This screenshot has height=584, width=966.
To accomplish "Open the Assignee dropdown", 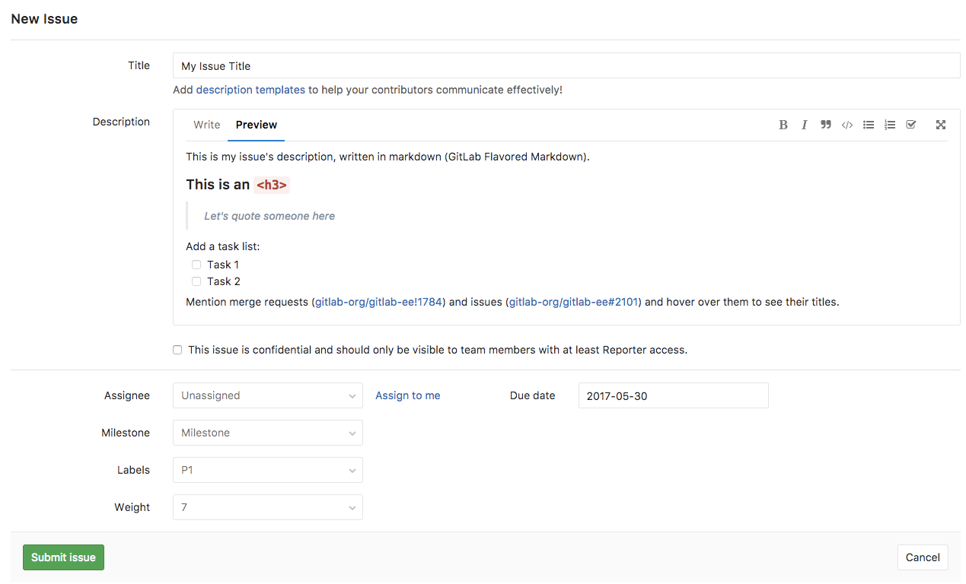I will [267, 395].
